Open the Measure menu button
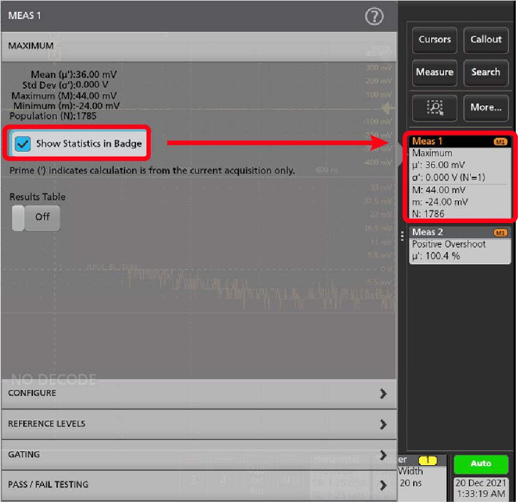 pos(434,73)
